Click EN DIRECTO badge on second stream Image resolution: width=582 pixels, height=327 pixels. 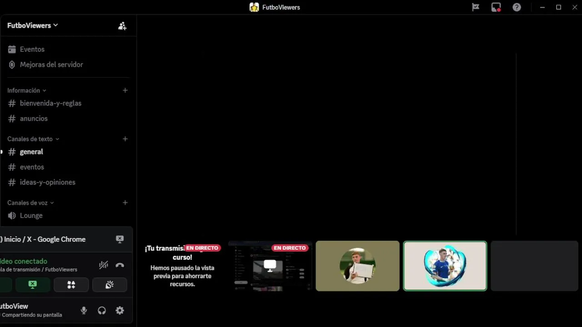pyautogui.click(x=290, y=248)
